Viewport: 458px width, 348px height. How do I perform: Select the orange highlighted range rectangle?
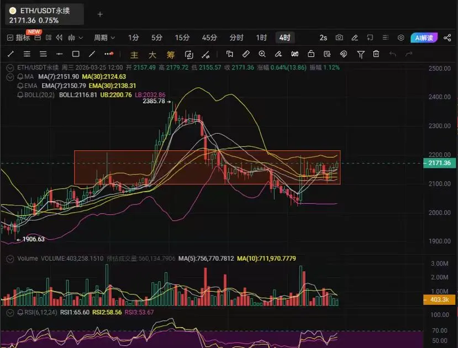(x=207, y=167)
